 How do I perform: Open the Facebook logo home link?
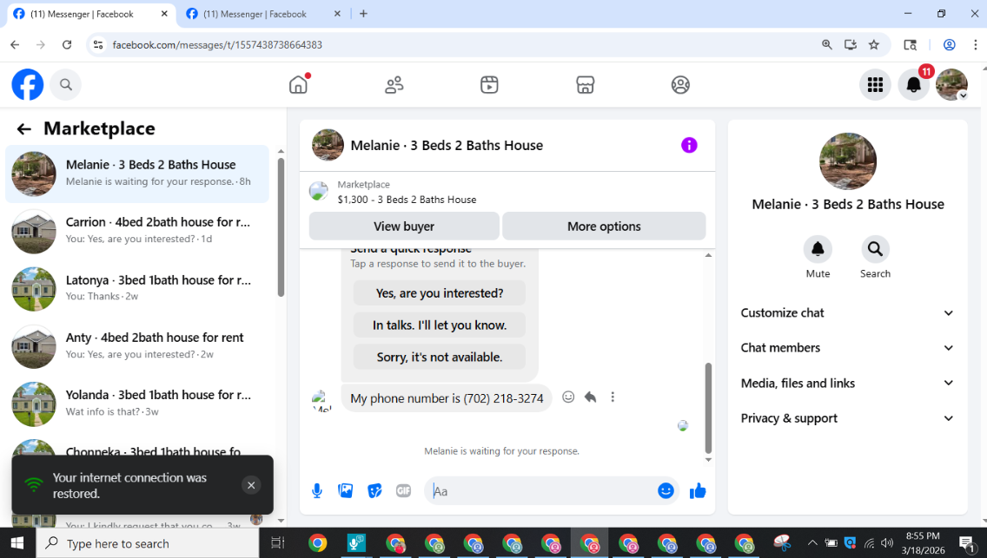(x=28, y=85)
